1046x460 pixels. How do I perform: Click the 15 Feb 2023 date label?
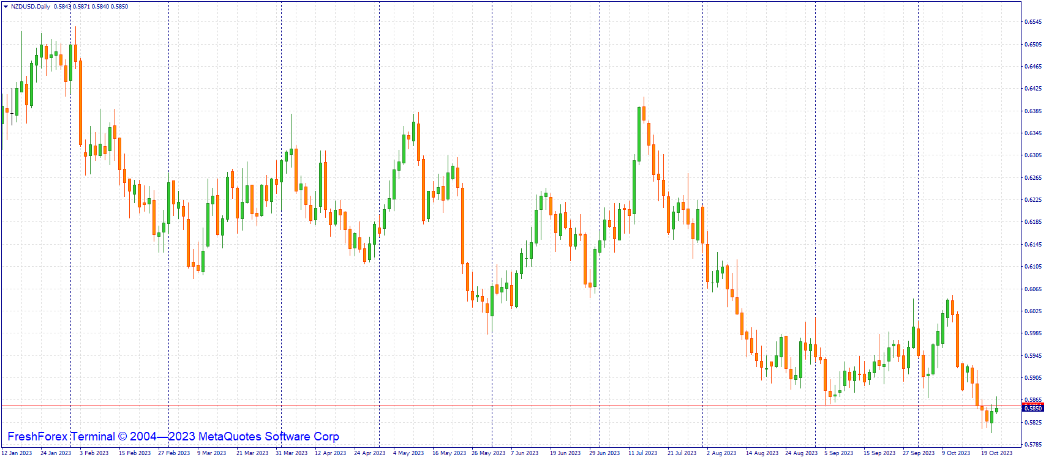(135, 453)
